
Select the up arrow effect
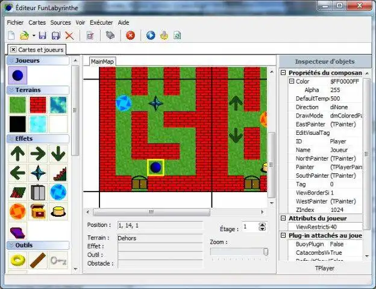tap(17, 154)
